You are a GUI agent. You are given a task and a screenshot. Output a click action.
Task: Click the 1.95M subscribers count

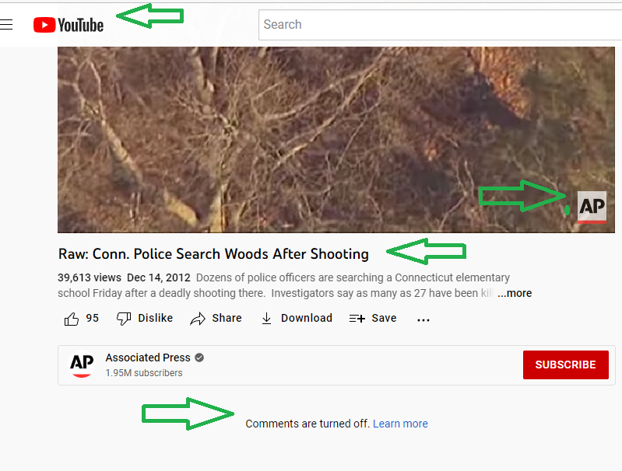[x=144, y=373]
